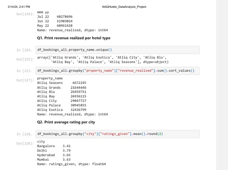Click the May 22 revenue value 60961428
Screen dimensions: 228x170
click(x=65, y=26)
